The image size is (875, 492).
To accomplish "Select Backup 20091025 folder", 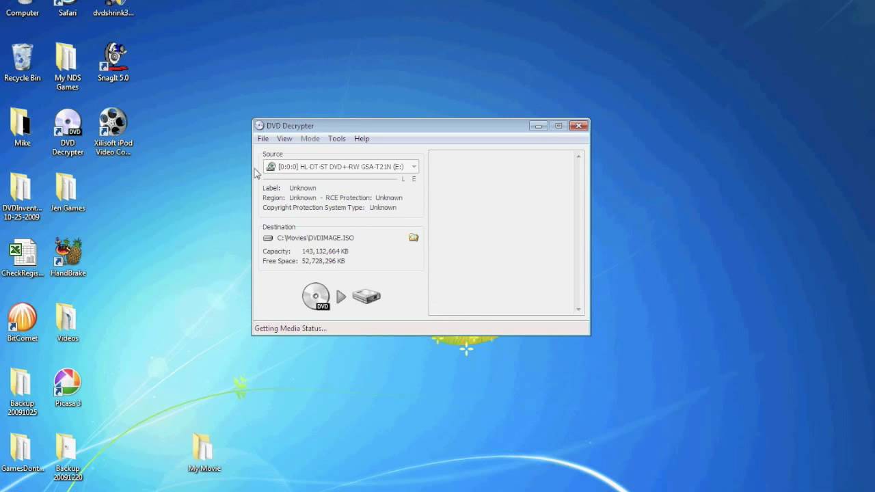I will [x=23, y=392].
